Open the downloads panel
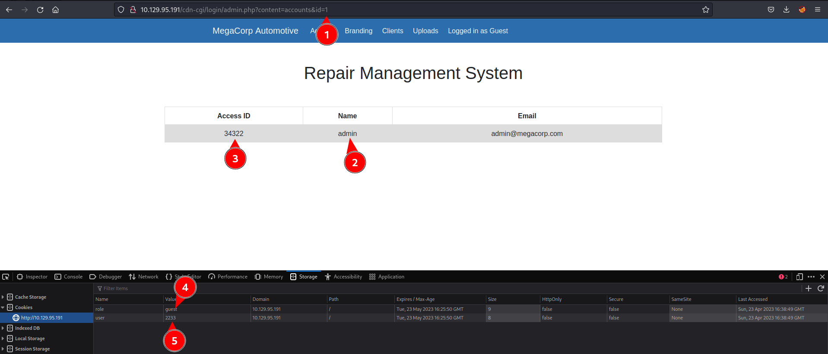 coord(787,9)
